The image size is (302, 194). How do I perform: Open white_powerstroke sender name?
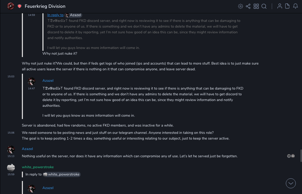(x=34, y=167)
